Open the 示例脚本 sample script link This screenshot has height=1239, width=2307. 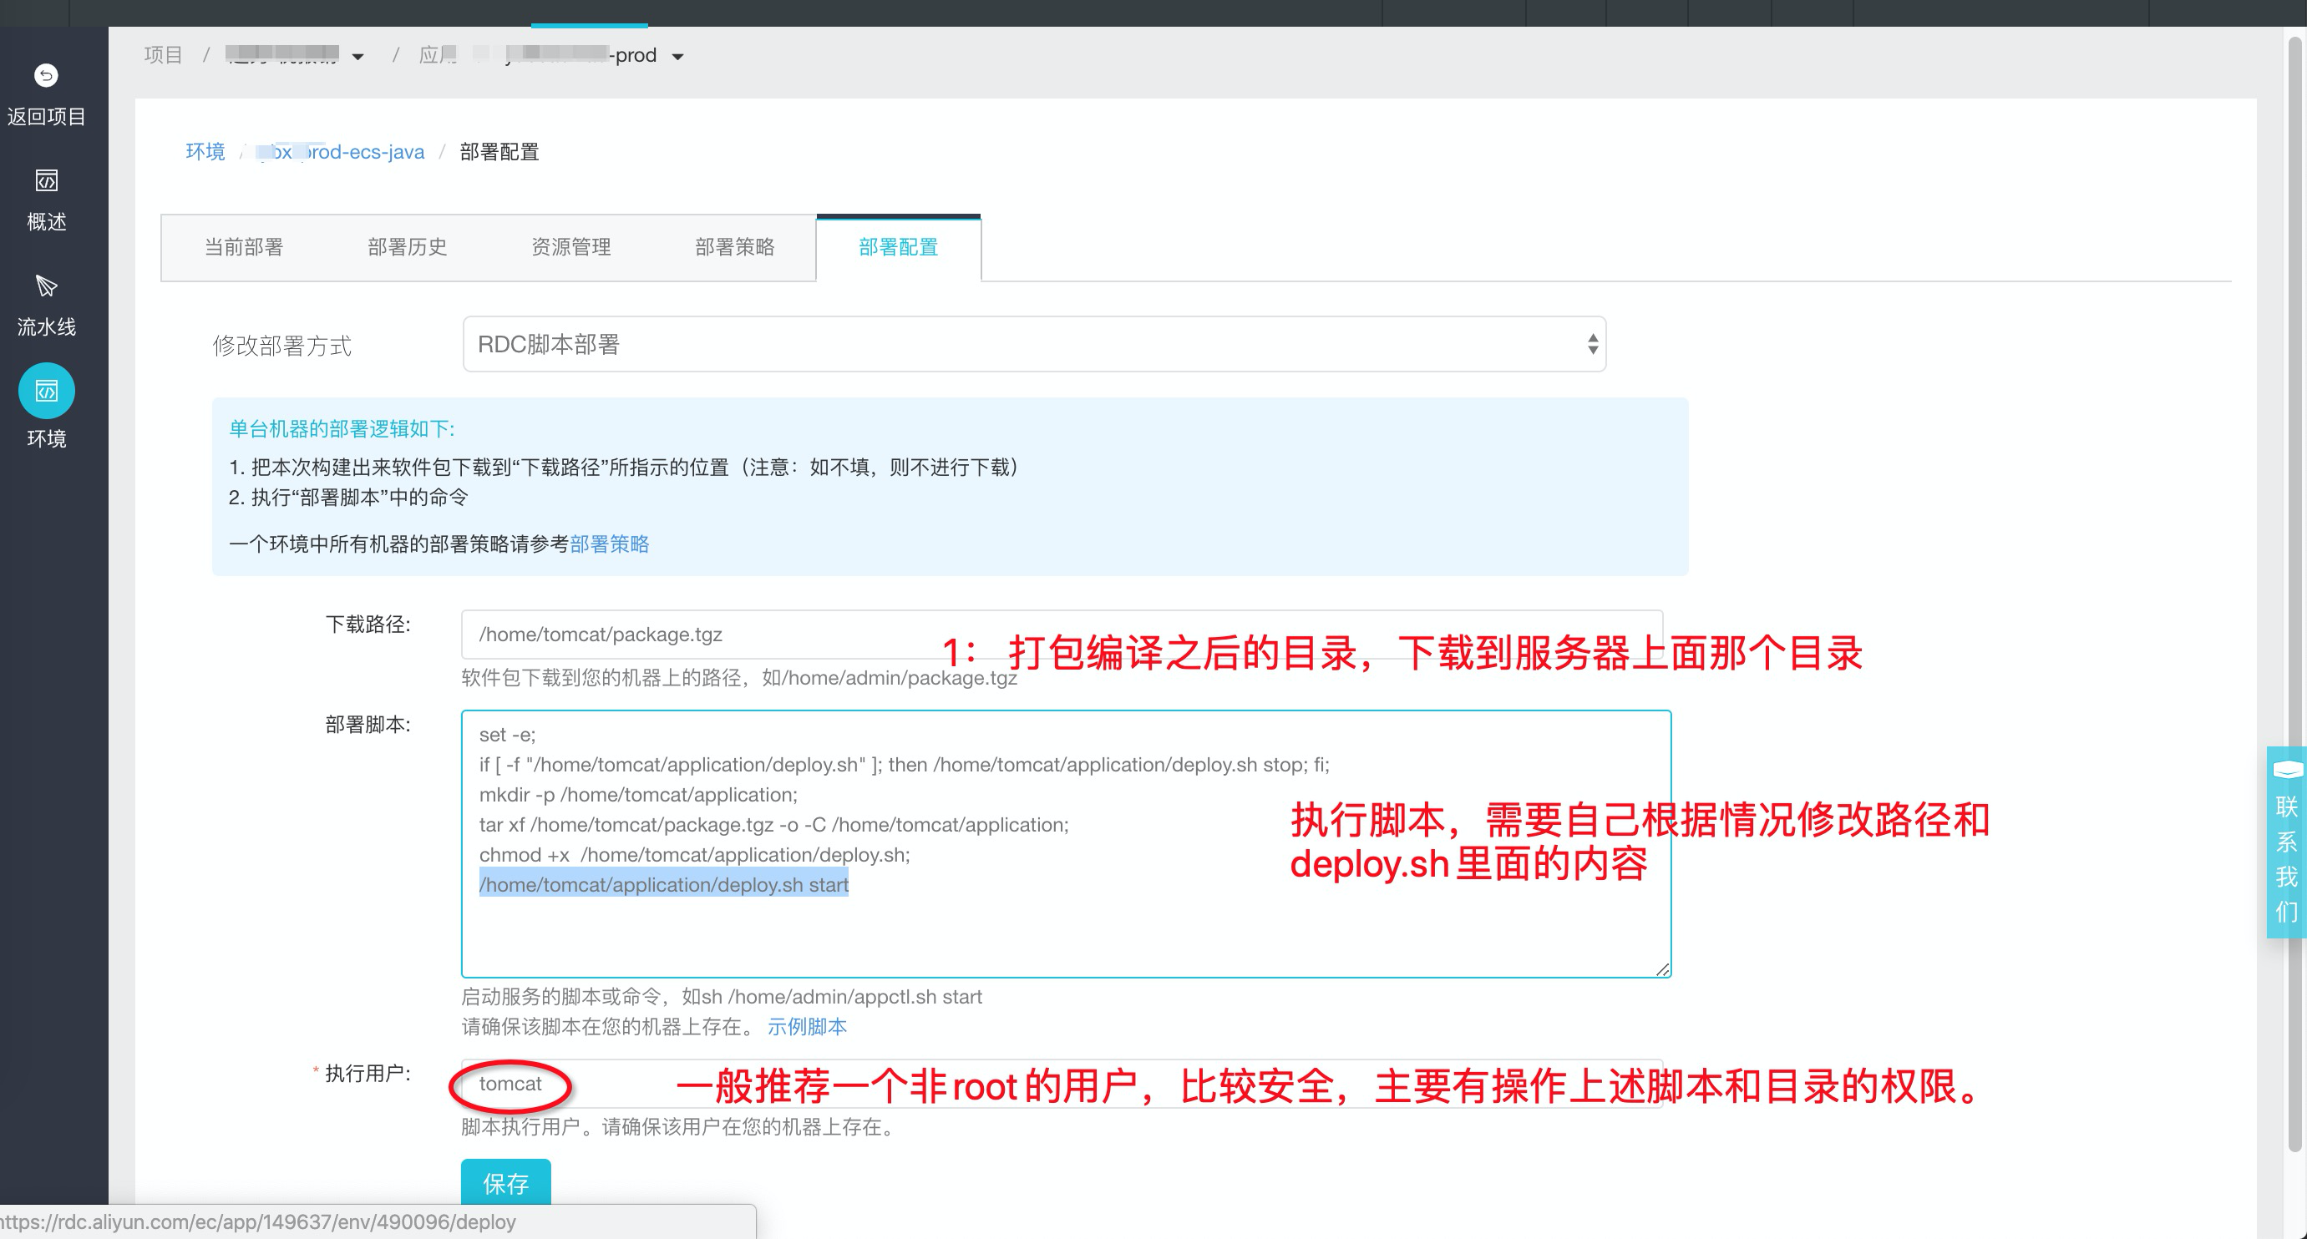pyautogui.click(x=807, y=1027)
